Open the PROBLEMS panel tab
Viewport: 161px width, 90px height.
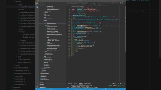tap(70, 83)
